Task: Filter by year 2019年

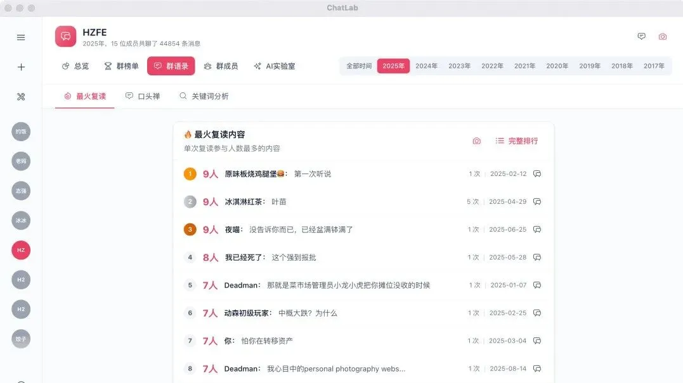Action: click(590, 66)
